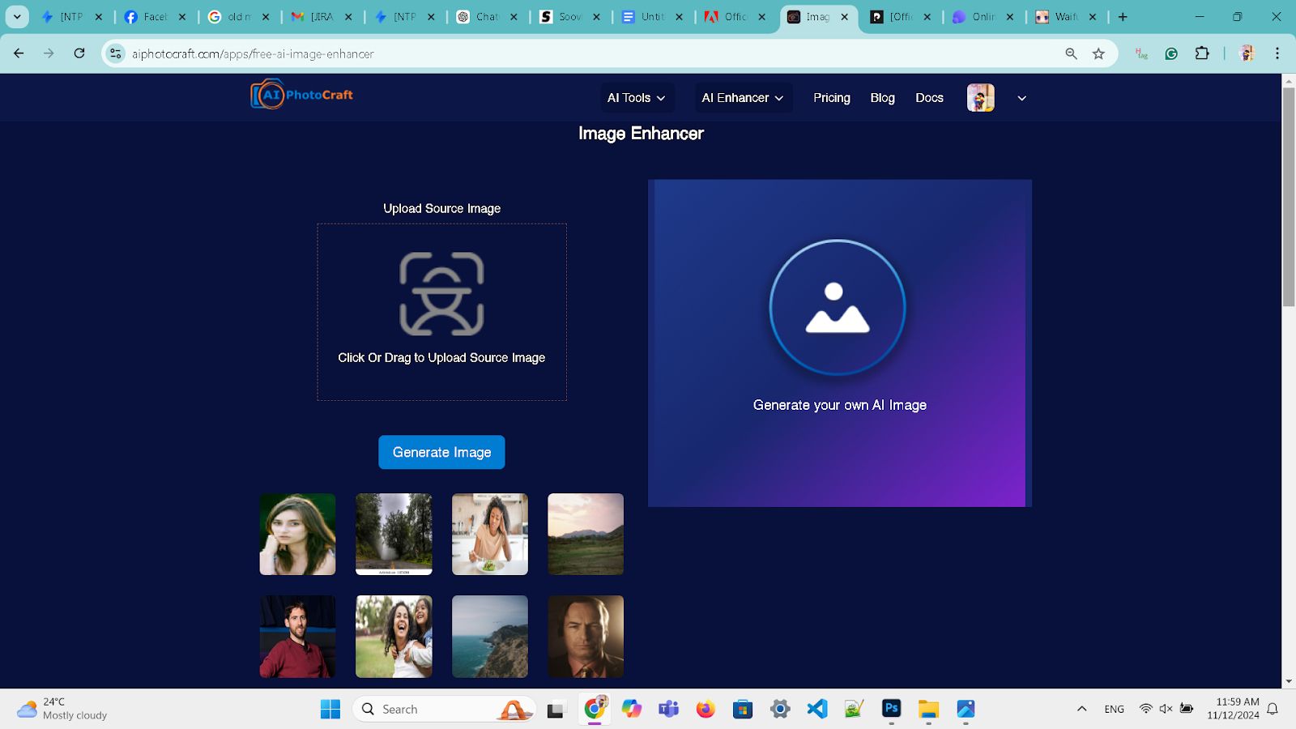Open the Docs page
This screenshot has width=1296, height=729.
(929, 98)
